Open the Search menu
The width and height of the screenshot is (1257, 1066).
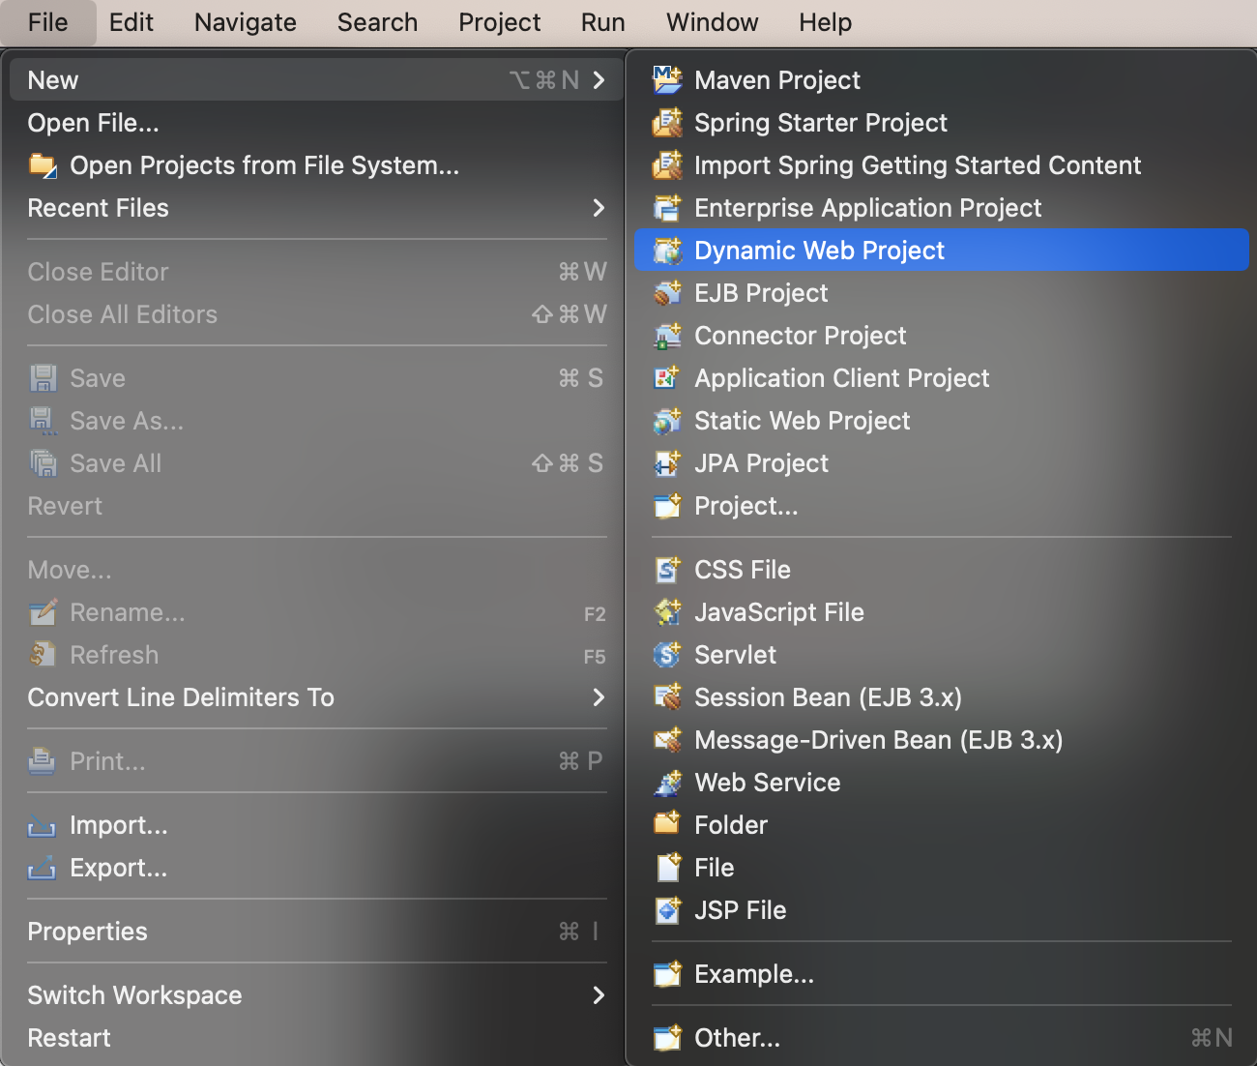(378, 22)
